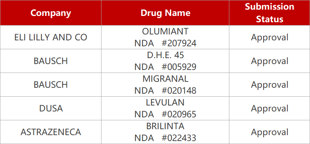This screenshot has height=144, width=310.
Task: Select the D.H.E. 45 drug name text
Action: 165,56
